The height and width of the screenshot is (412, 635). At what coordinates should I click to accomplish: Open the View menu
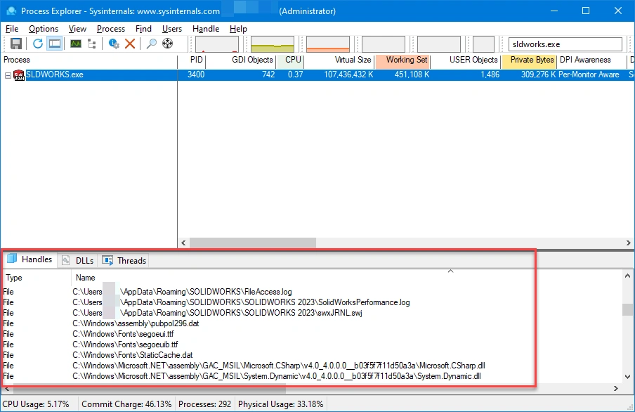coord(77,29)
